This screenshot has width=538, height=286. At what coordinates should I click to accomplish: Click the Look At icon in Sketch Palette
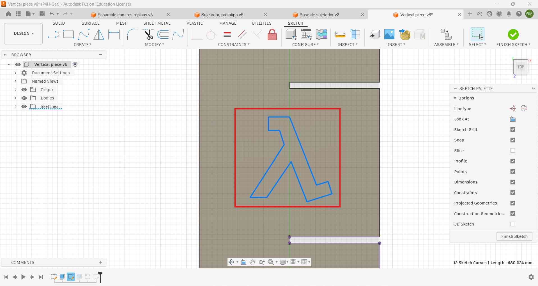(513, 119)
